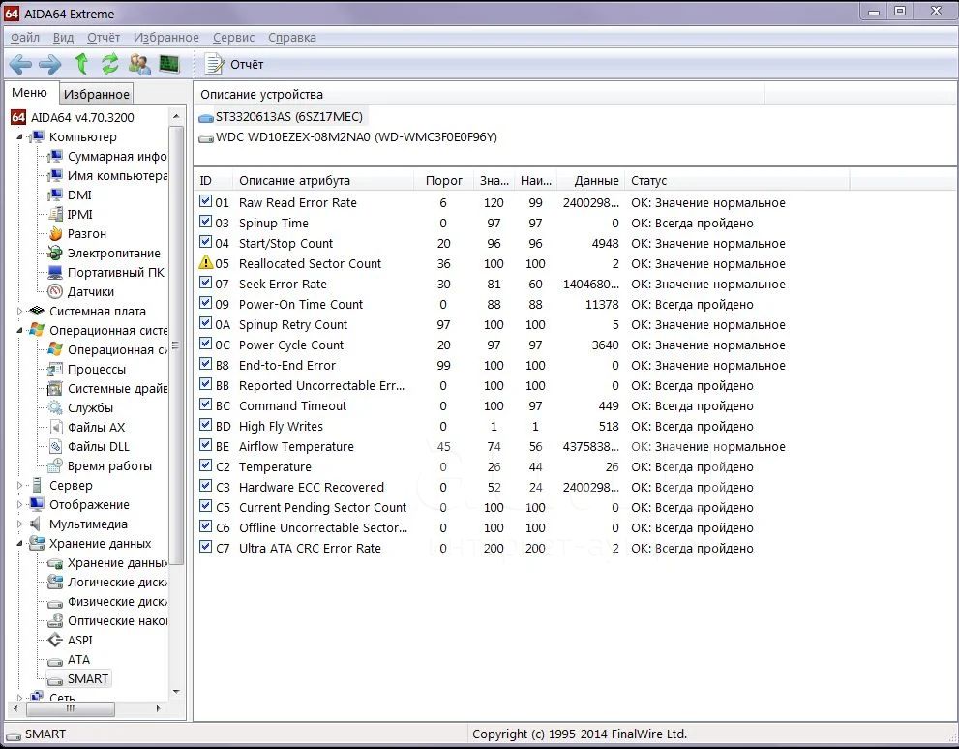This screenshot has height=749, width=959.
Task: Go up one level with green arrow
Action: click(x=80, y=64)
